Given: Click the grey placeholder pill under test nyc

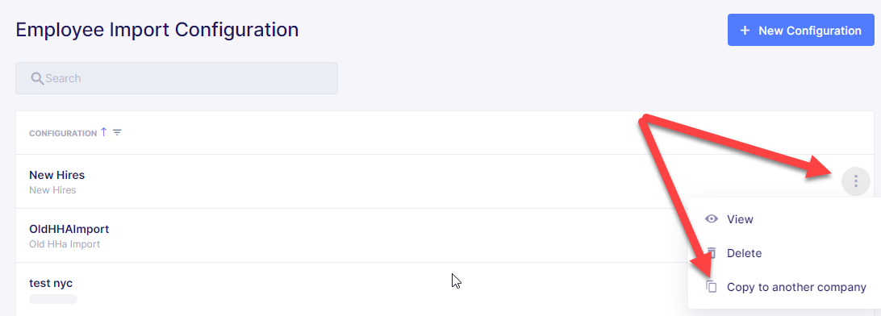Looking at the screenshot, I should 52,299.
